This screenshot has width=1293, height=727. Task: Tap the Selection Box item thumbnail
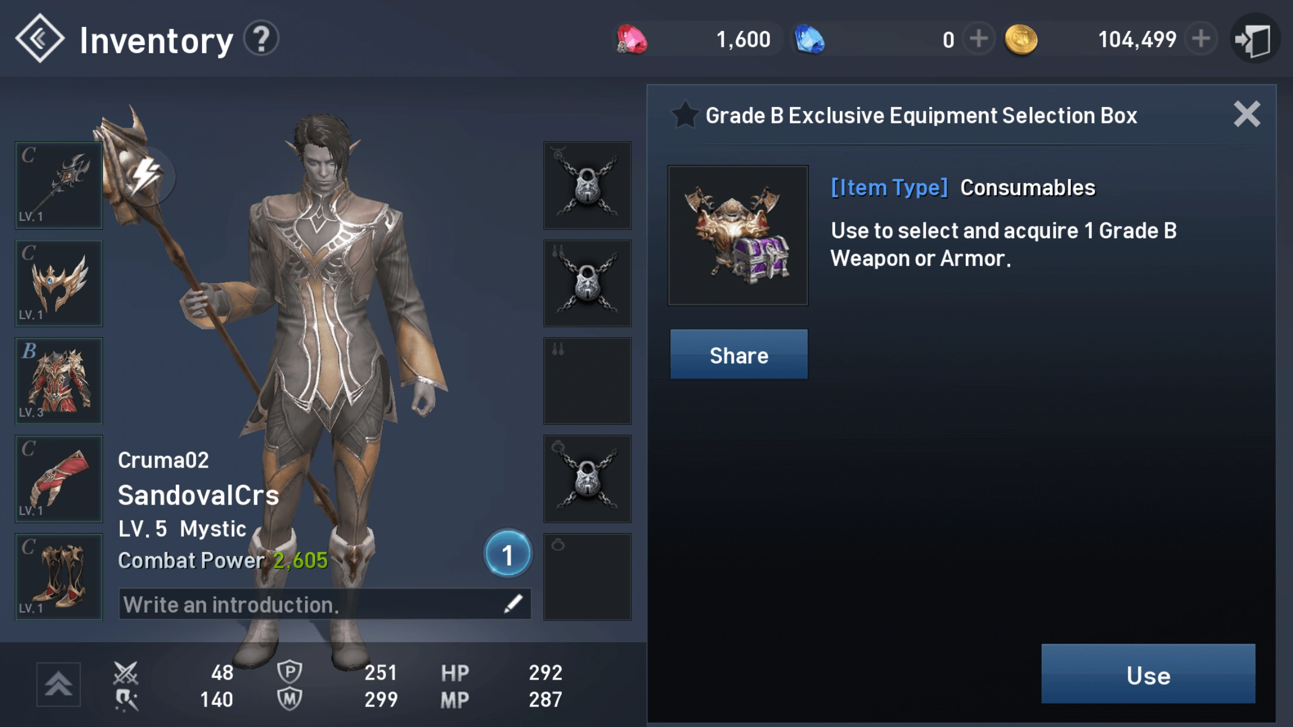(738, 235)
